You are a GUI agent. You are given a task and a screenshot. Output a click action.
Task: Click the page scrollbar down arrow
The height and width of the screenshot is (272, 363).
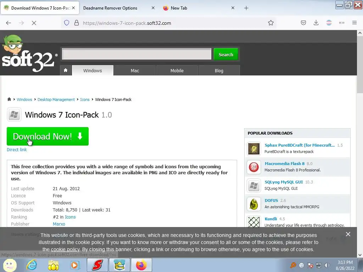(360, 255)
